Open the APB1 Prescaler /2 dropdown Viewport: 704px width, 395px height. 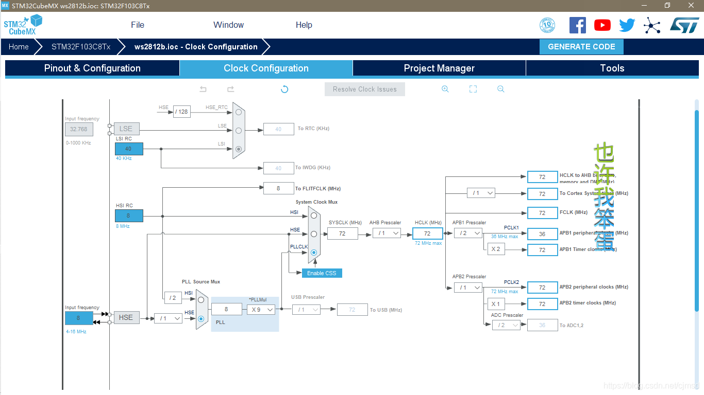(468, 234)
